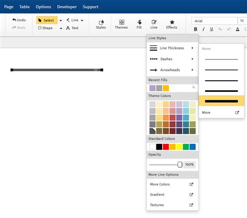Pick the red standard color swatch
247x218 pixels.
[166, 147]
